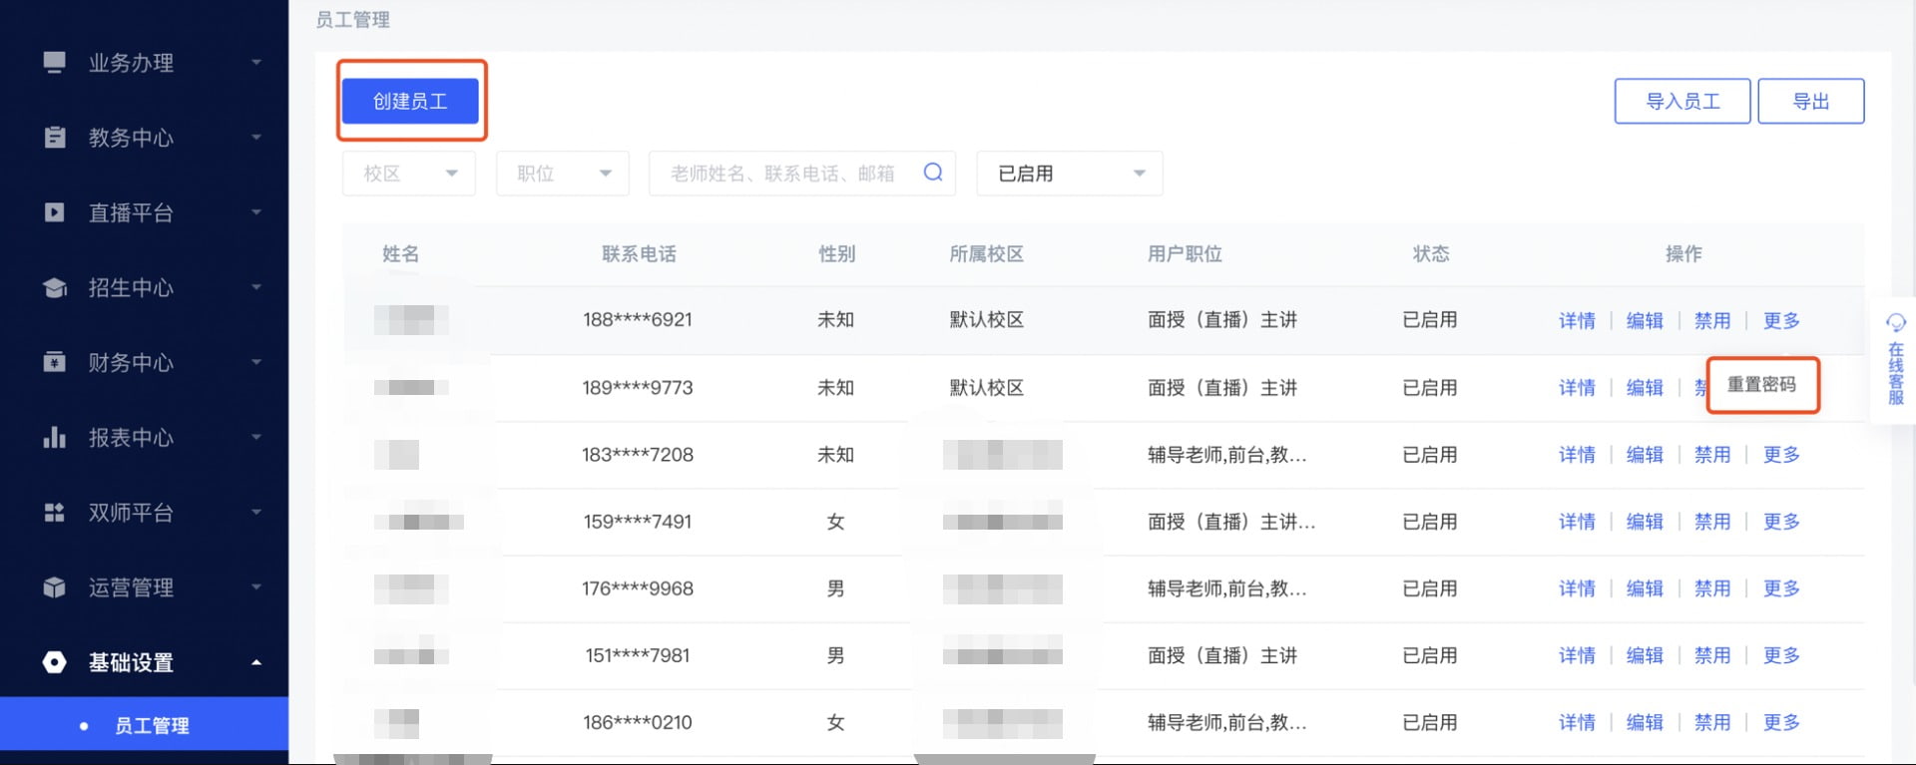Click phone number 176****9968

(x=638, y=588)
